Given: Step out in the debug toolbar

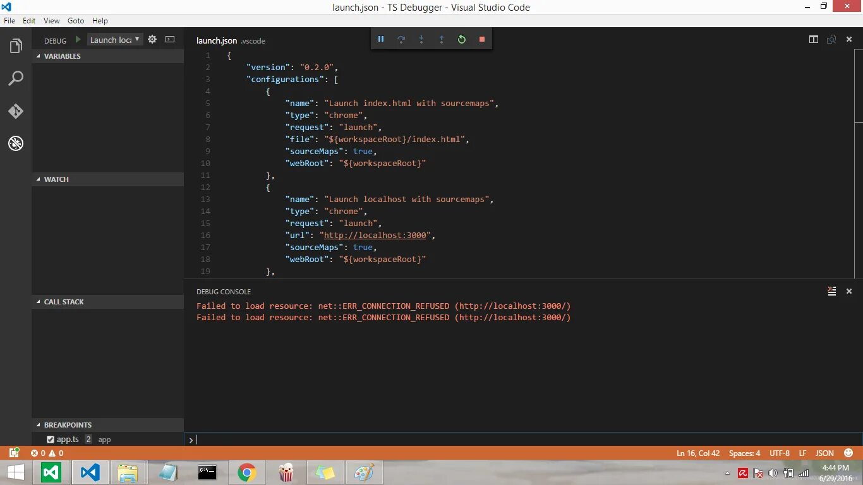Looking at the screenshot, I should pos(442,39).
